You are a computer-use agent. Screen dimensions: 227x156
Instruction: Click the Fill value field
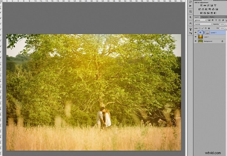[x=222, y=28]
